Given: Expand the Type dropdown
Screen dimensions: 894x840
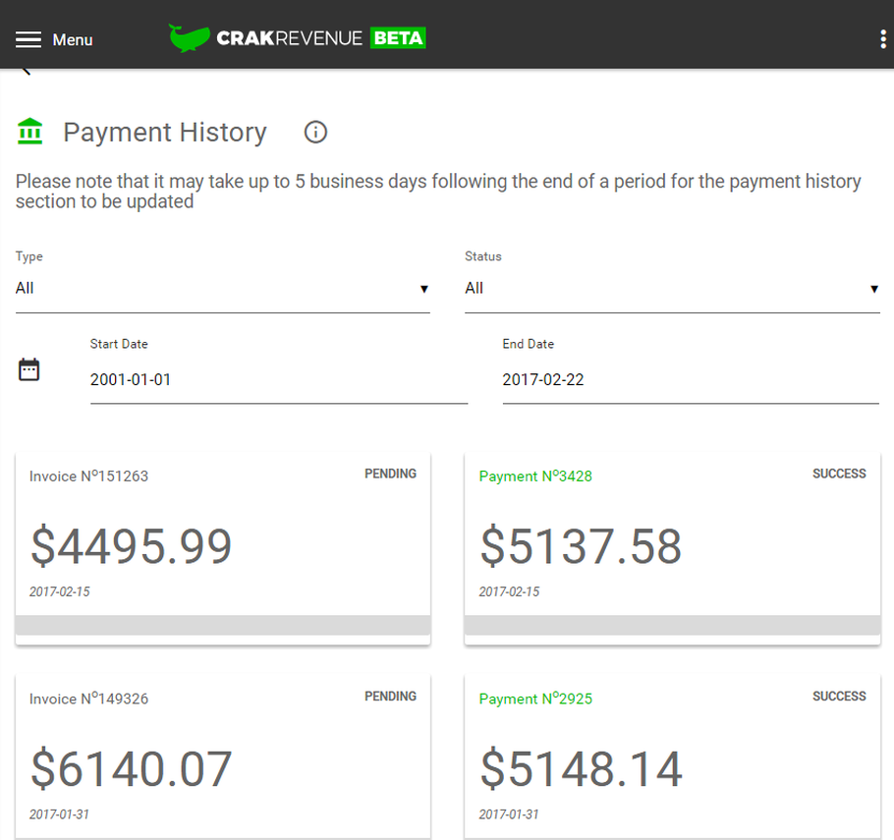Looking at the screenshot, I should pyautogui.click(x=222, y=289).
